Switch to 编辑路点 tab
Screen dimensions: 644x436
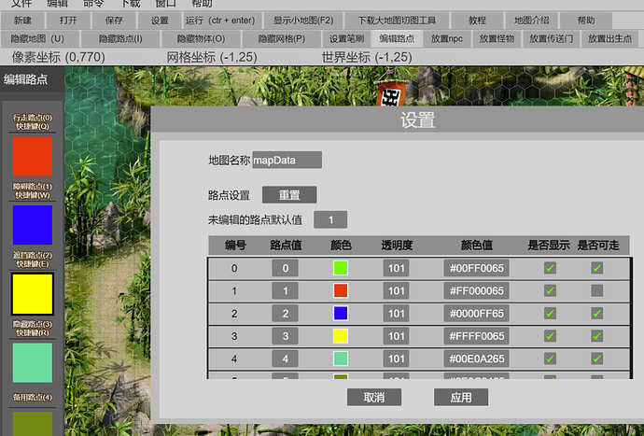397,39
